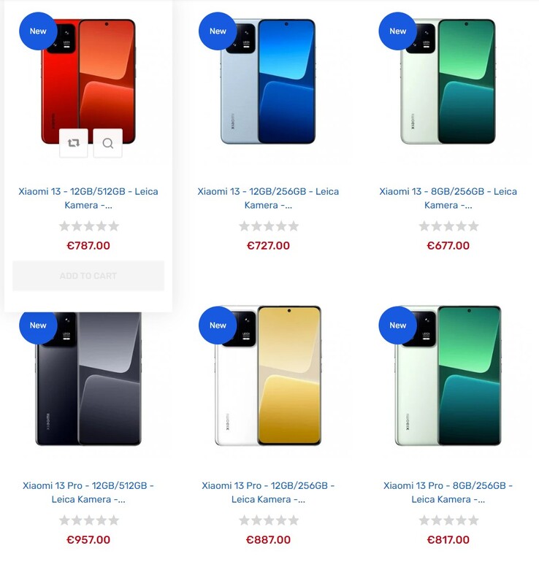
Task: Open Xiaomi 13 - 8GB/256GB product link
Action: coord(448,199)
